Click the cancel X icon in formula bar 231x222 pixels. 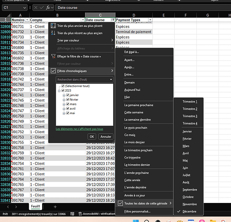(35, 8)
